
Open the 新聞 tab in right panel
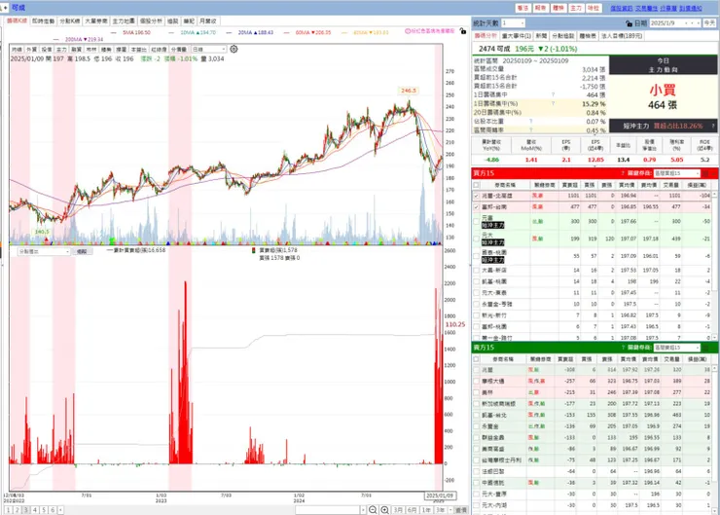coord(541,36)
